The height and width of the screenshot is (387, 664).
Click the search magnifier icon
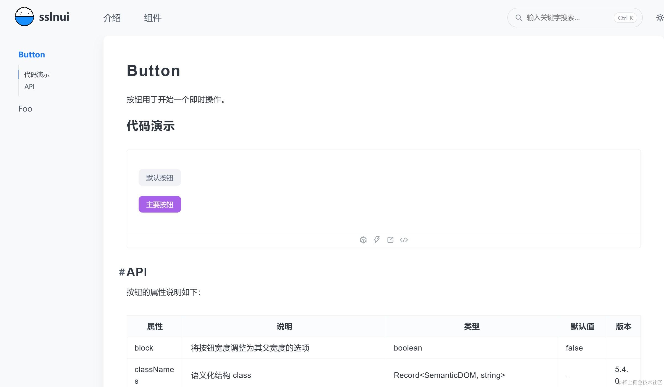[x=519, y=18]
